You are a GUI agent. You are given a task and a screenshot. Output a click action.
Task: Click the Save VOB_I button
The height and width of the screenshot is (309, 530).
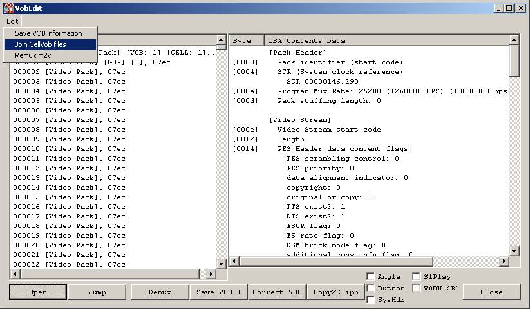[x=219, y=292]
